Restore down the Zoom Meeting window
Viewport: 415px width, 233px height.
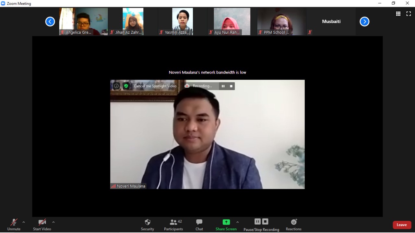(x=394, y=3)
